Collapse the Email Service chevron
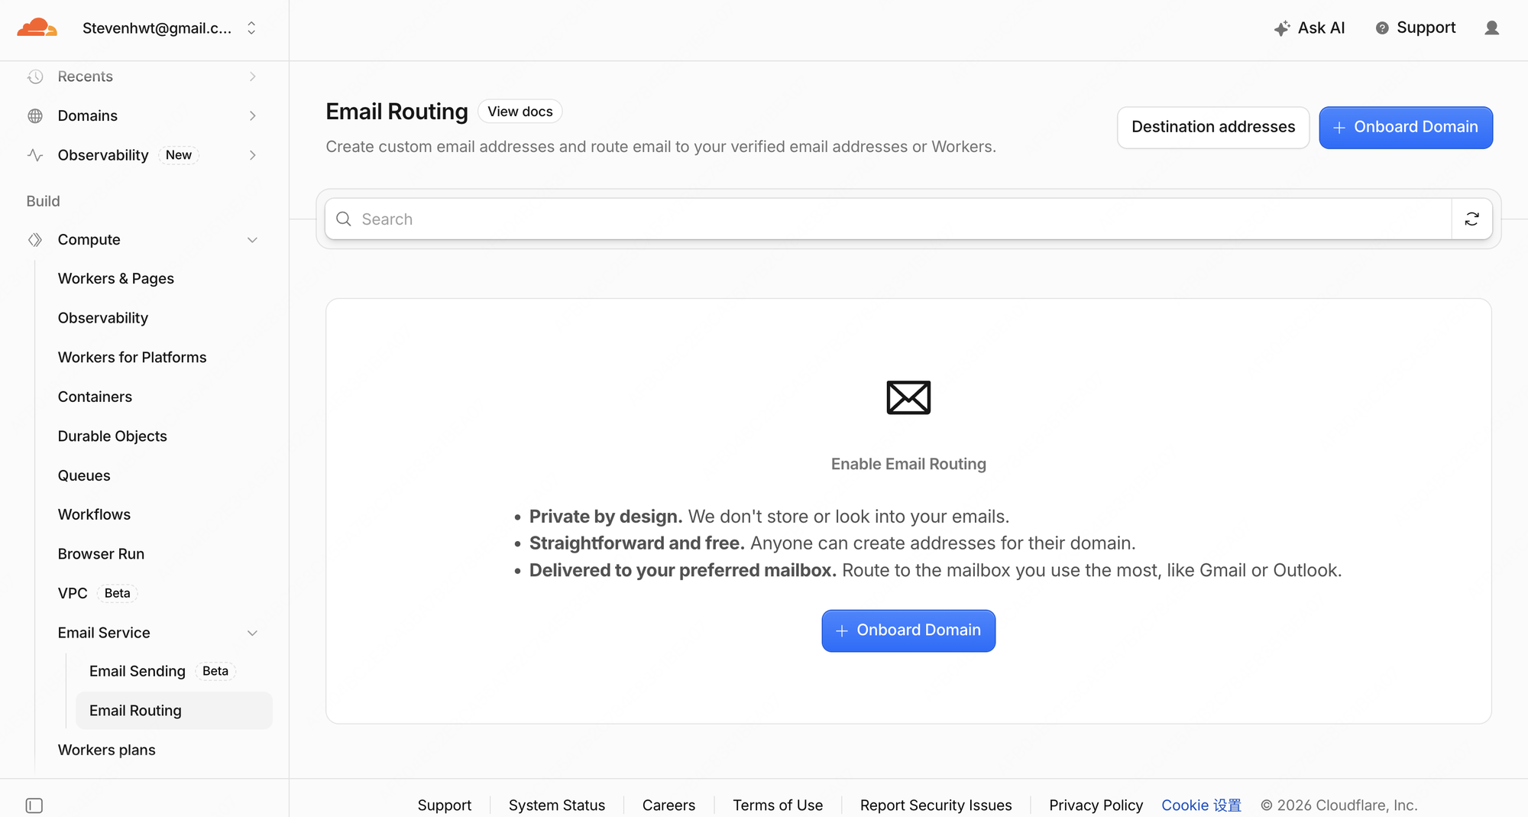 (x=252, y=633)
